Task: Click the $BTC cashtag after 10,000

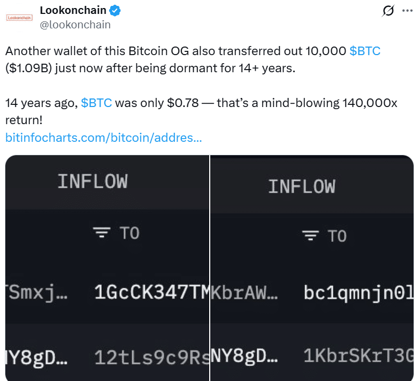Action: point(365,51)
